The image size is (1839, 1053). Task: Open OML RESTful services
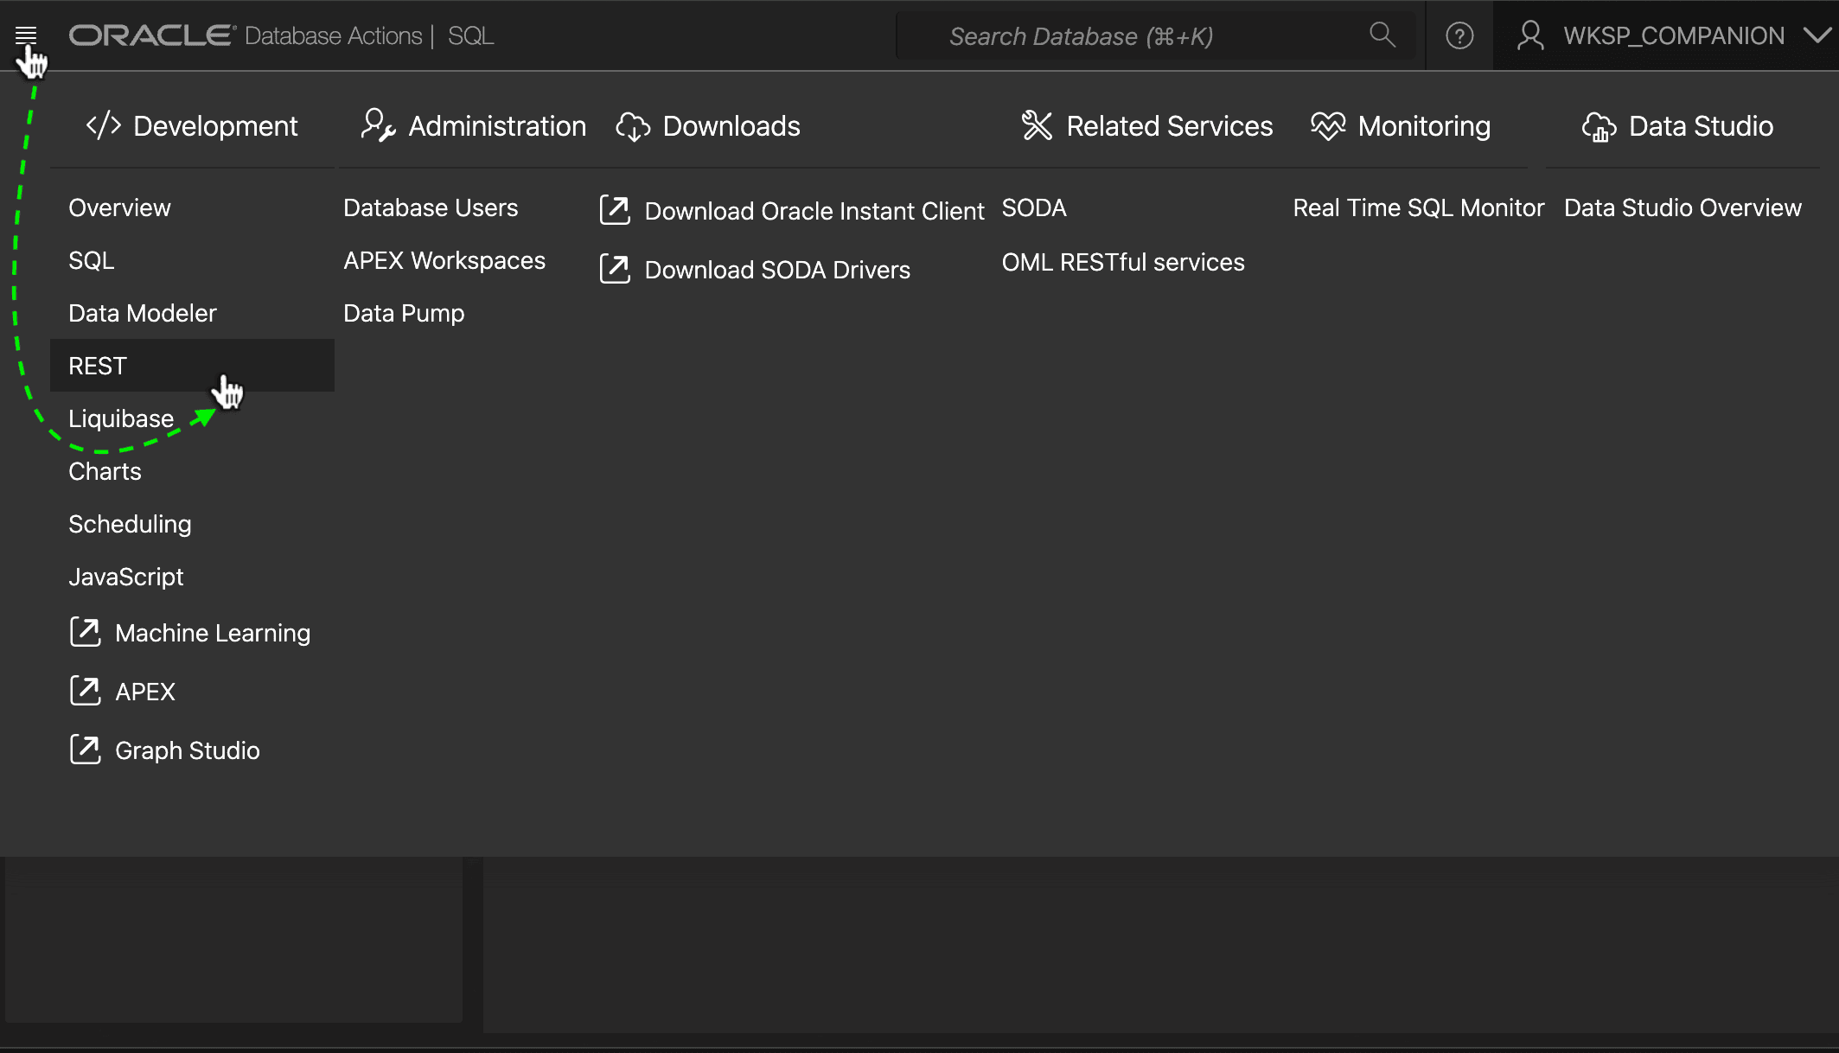pos(1123,262)
